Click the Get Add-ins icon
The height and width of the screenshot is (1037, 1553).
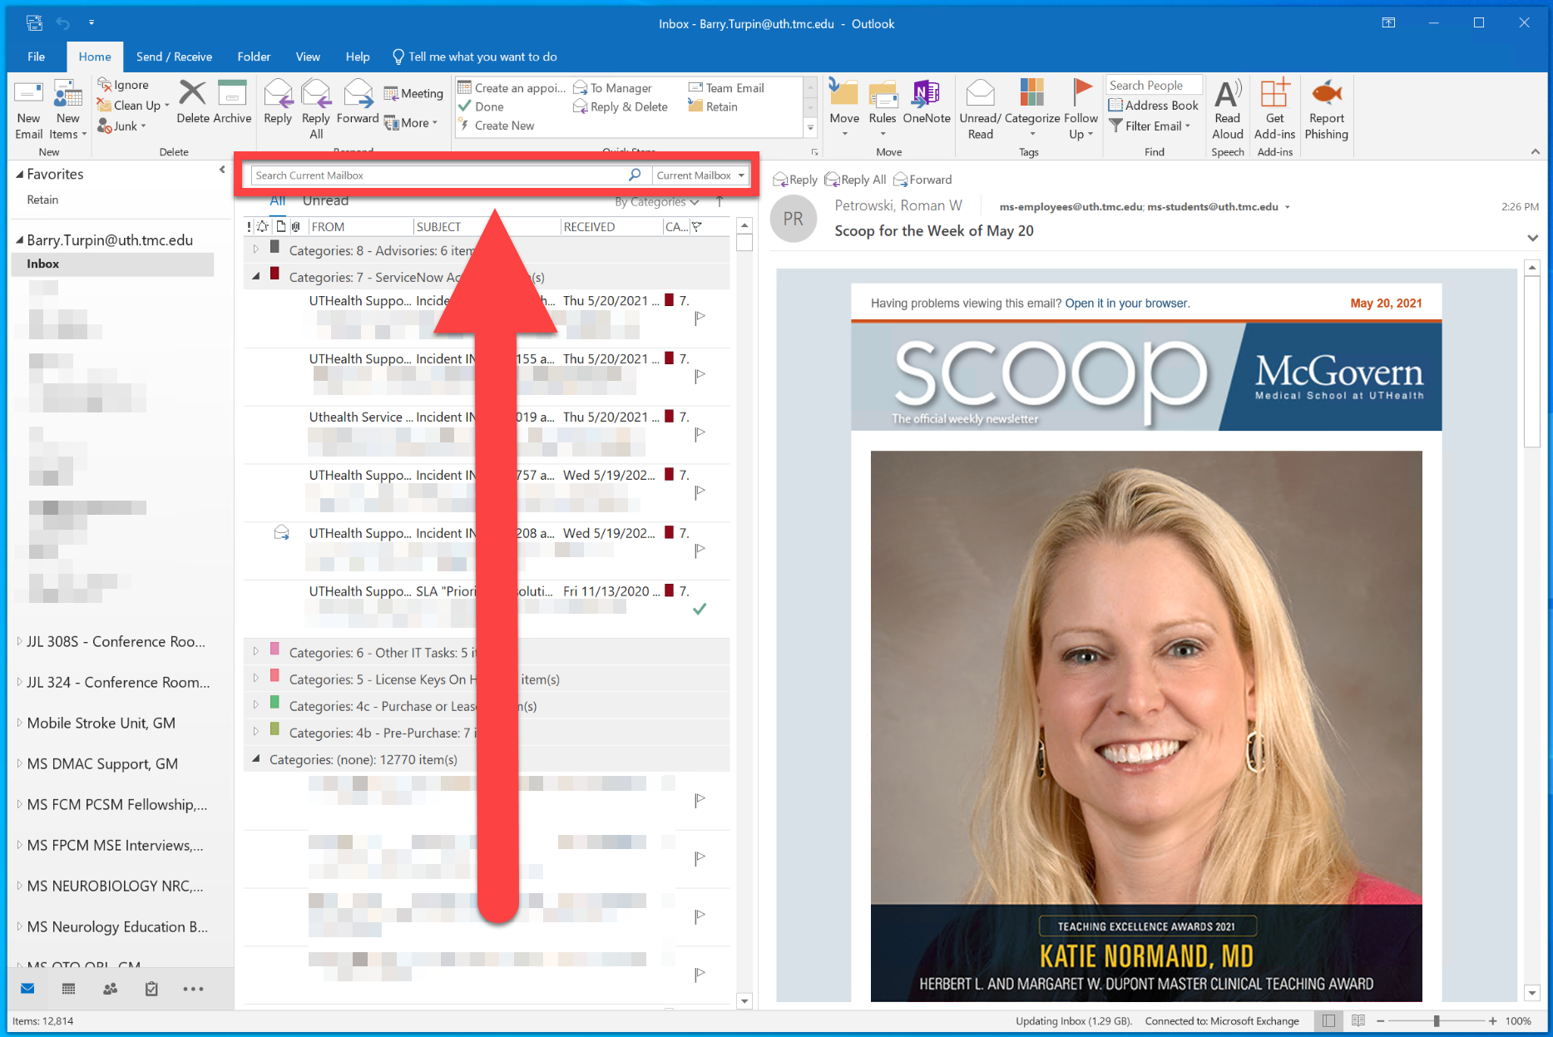point(1274,94)
